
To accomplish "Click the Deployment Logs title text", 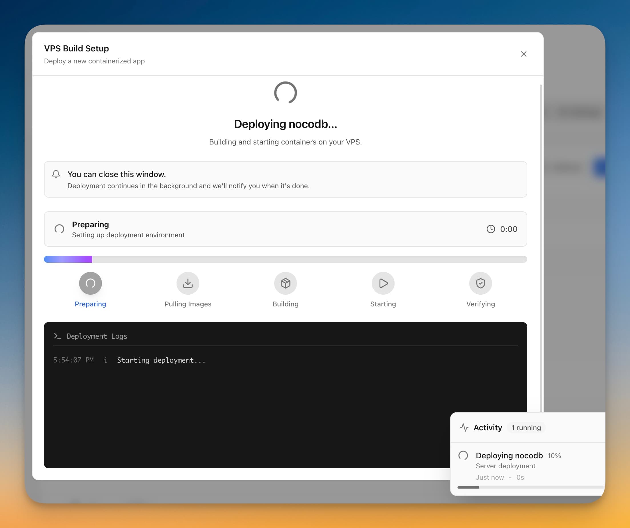I will point(97,336).
